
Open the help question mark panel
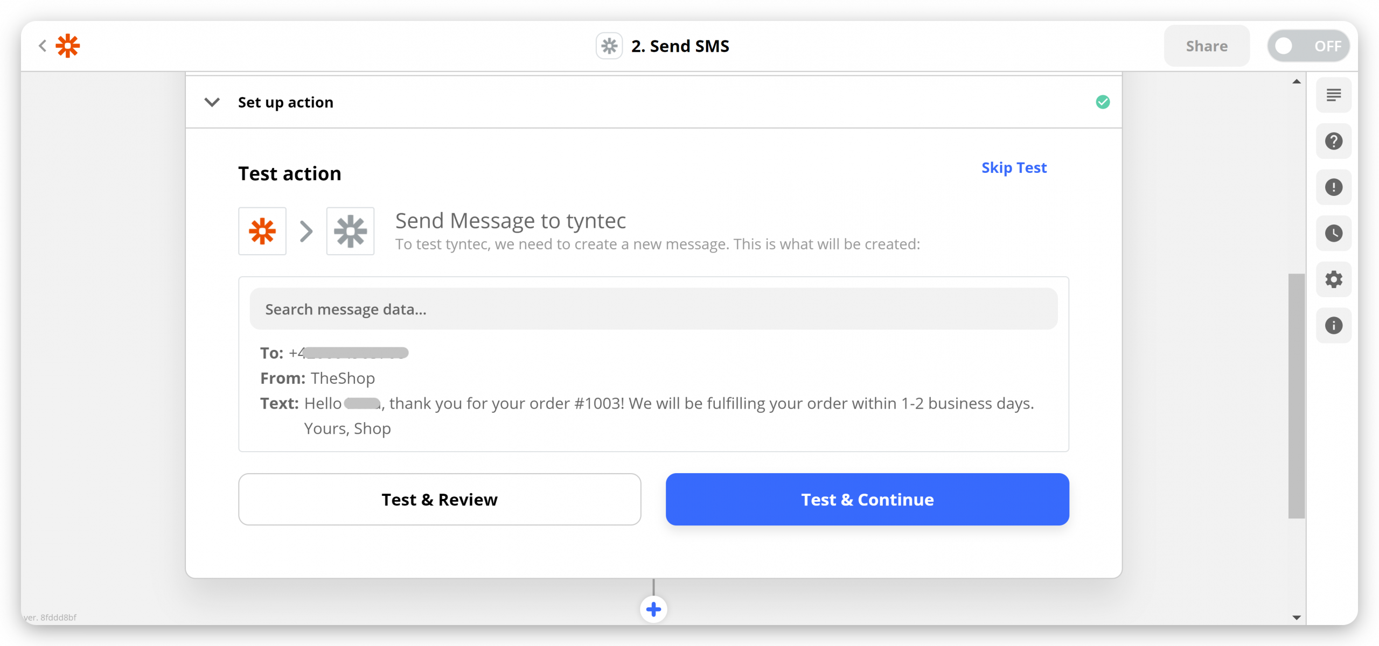(x=1334, y=141)
